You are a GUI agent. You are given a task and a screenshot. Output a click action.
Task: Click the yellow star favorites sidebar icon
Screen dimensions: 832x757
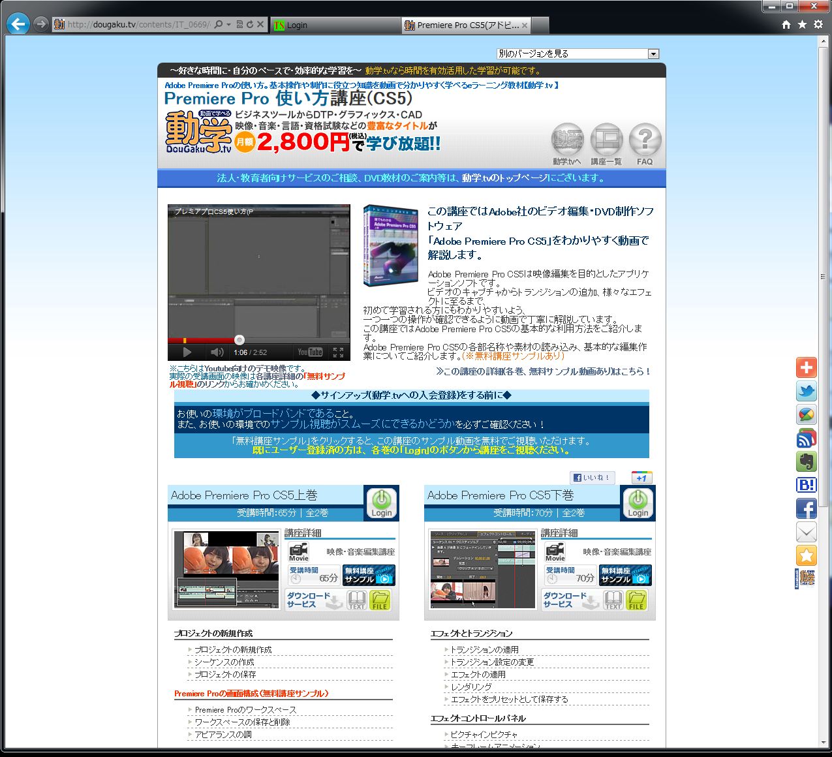pyautogui.click(x=807, y=555)
